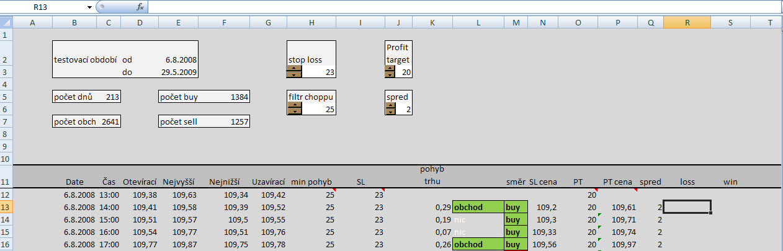The image size is (783, 251).
Task: Decrease filtr choppu with spinner down arrow
Action: (x=295, y=112)
